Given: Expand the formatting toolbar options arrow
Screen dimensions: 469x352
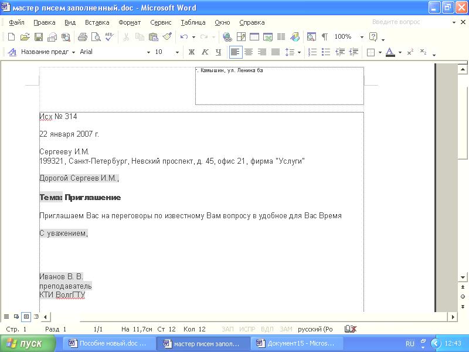Looking at the screenshot, I should 434,55.
